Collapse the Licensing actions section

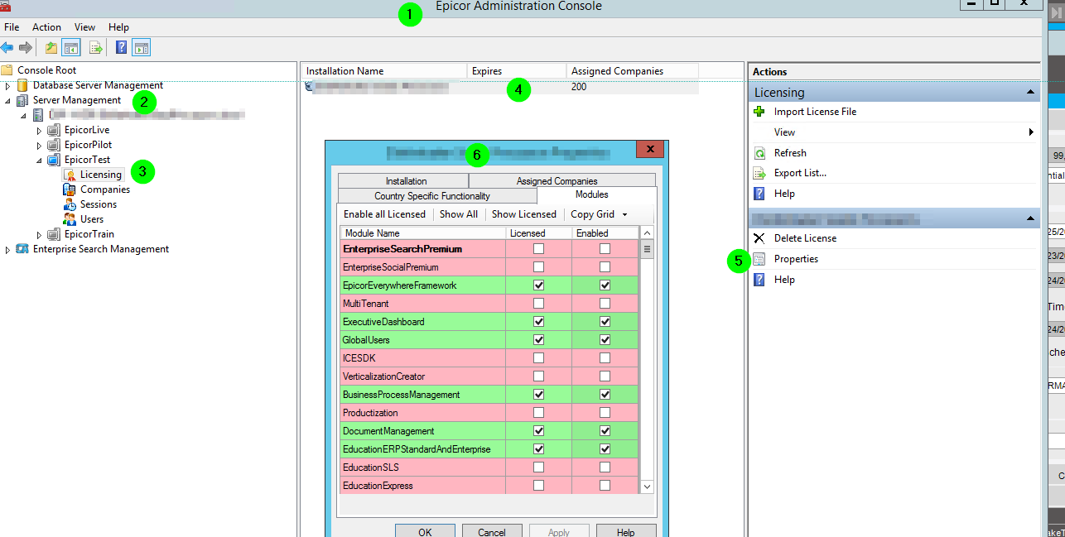coord(1029,93)
